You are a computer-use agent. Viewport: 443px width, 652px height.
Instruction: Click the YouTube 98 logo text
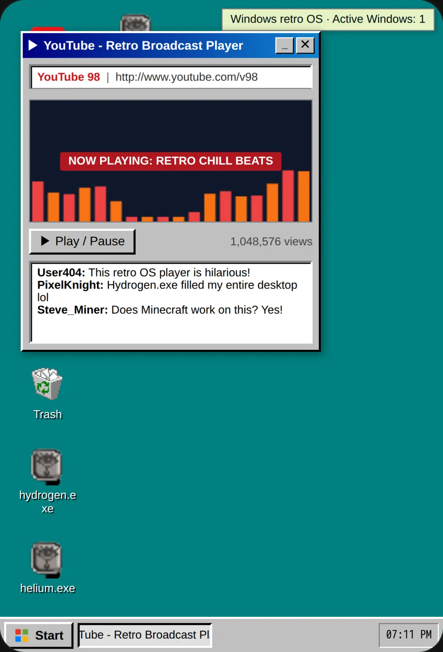point(69,77)
